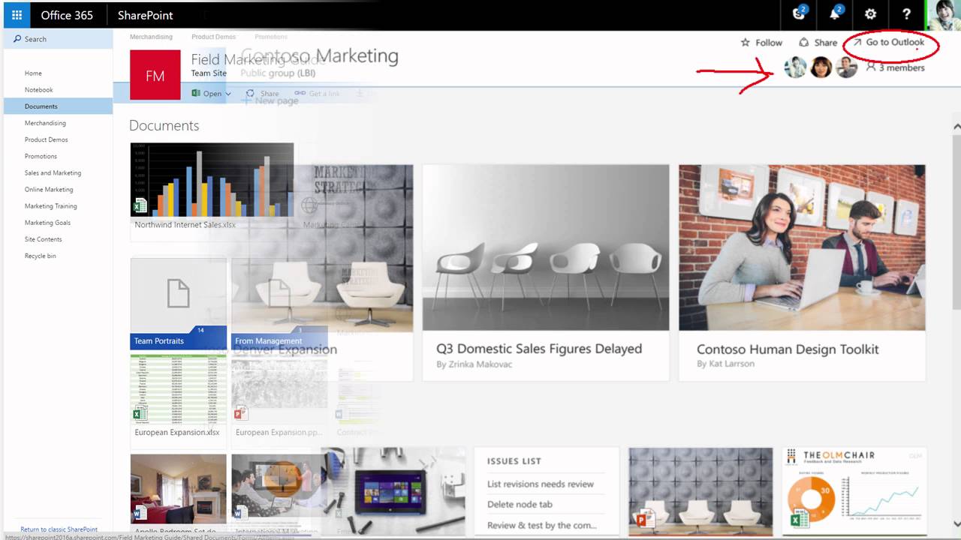Viewport: 961px width, 540px height.
Task: Open Skype notifications icon
Action: pyautogui.click(x=800, y=14)
